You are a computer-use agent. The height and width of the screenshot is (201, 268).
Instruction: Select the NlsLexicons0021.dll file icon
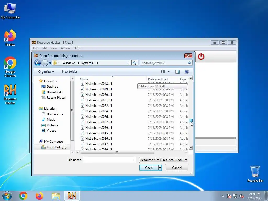click(x=82, y=100)
